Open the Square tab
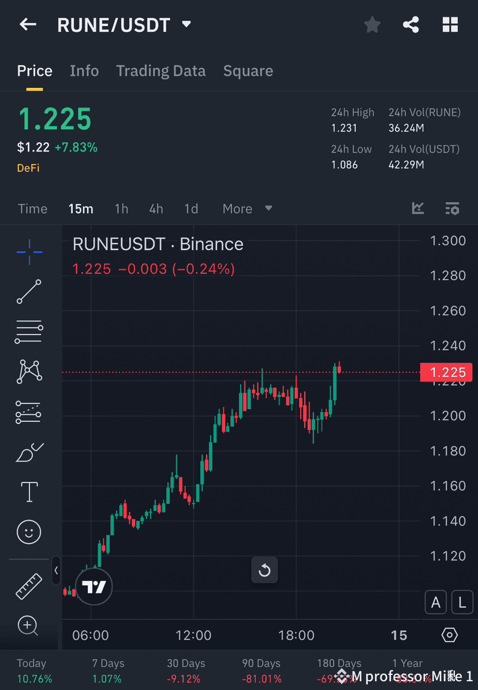The image size is (478, 690). tap(248, 71)
